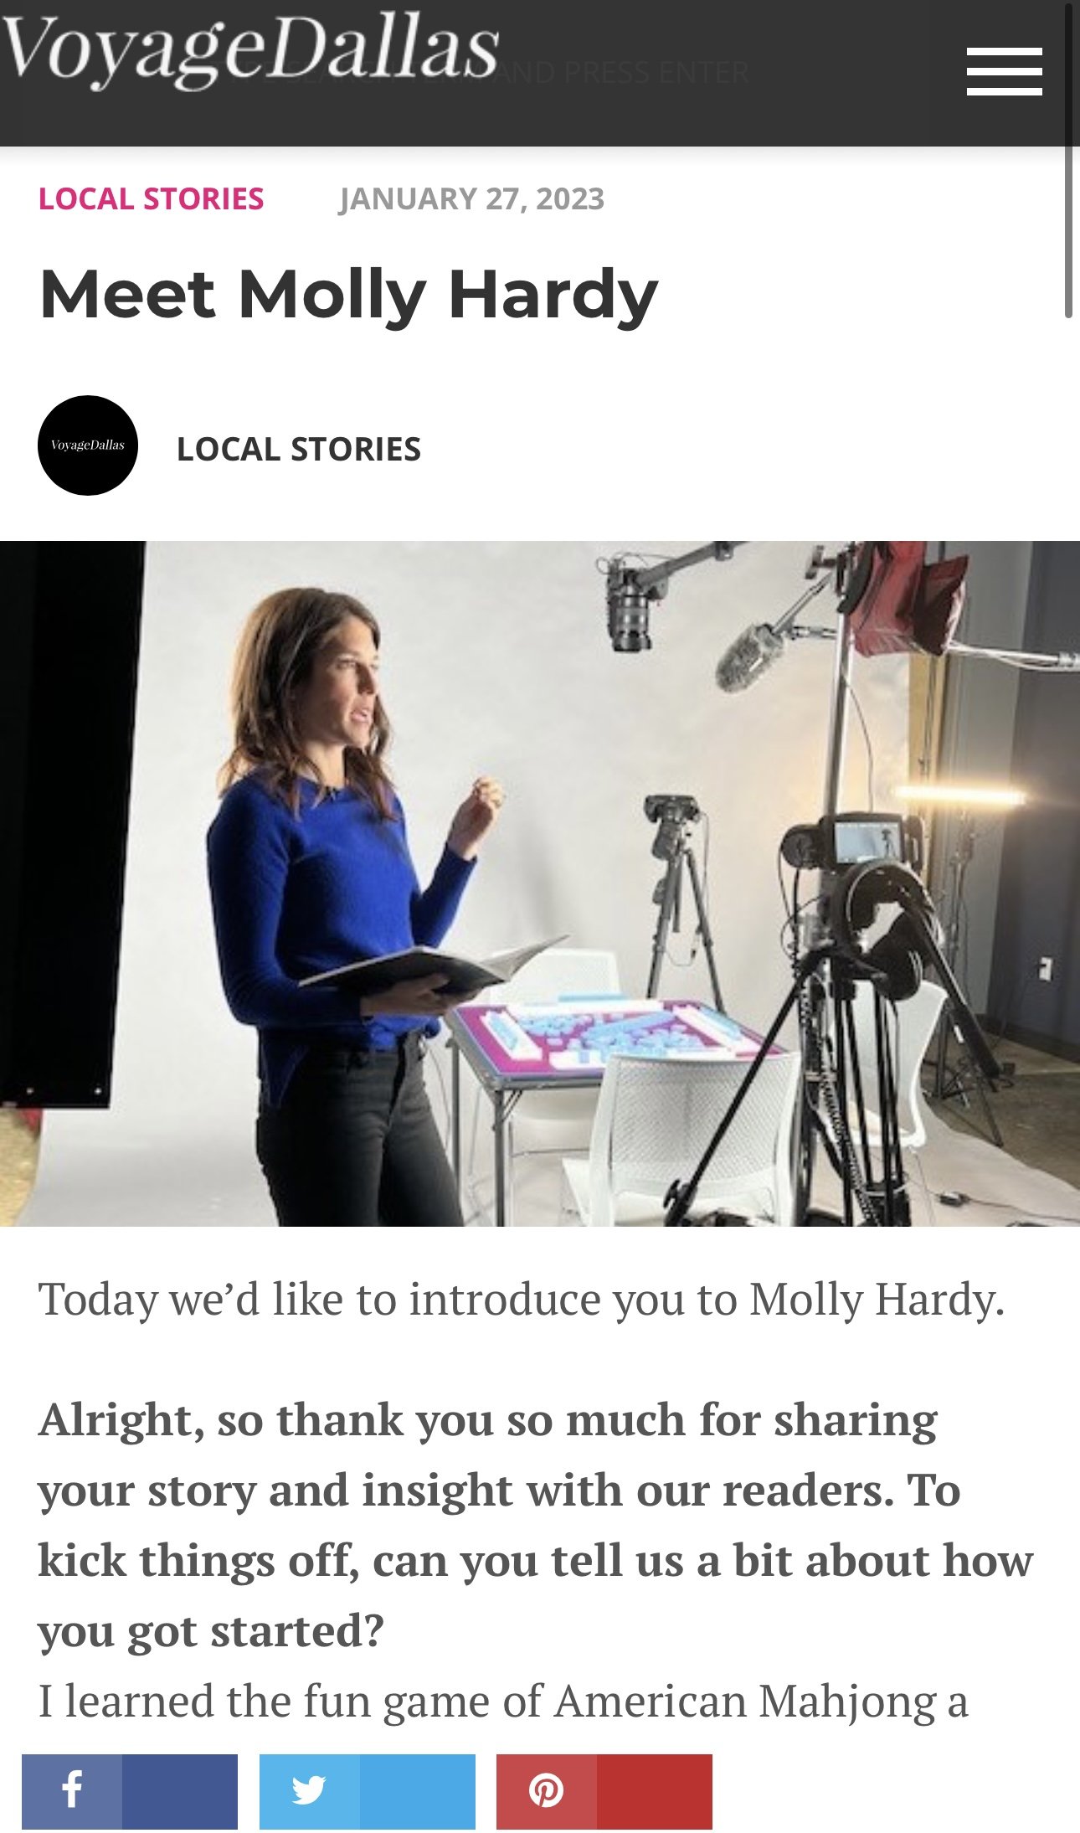
Task: Click the dark red Pinterest button area
Action: tap(655, 1791)
